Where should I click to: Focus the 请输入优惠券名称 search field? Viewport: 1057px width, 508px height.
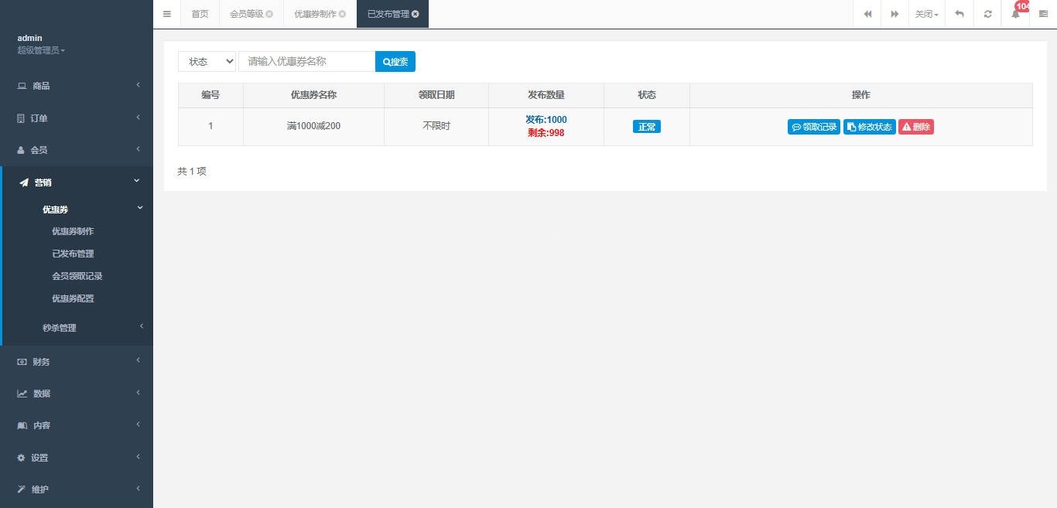click(306, 61)
